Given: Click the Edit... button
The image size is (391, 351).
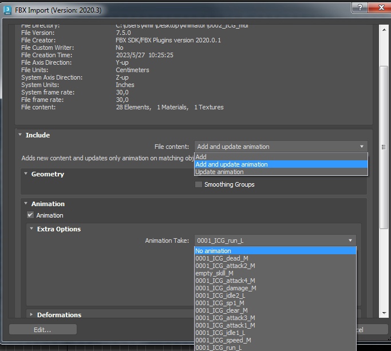Looking at the screenshot, I should [43, 329].
